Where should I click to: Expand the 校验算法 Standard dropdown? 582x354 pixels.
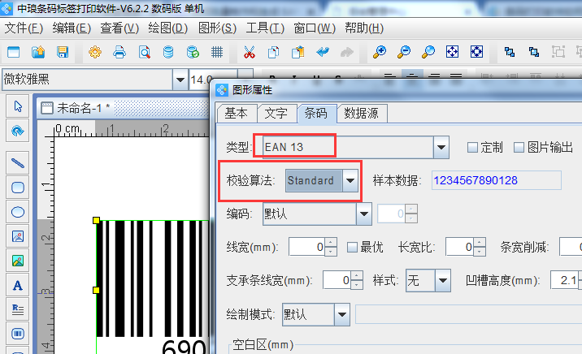(350, 180)
